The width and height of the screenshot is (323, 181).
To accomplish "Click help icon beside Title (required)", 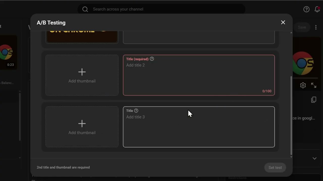I will [x=152, y=59].
